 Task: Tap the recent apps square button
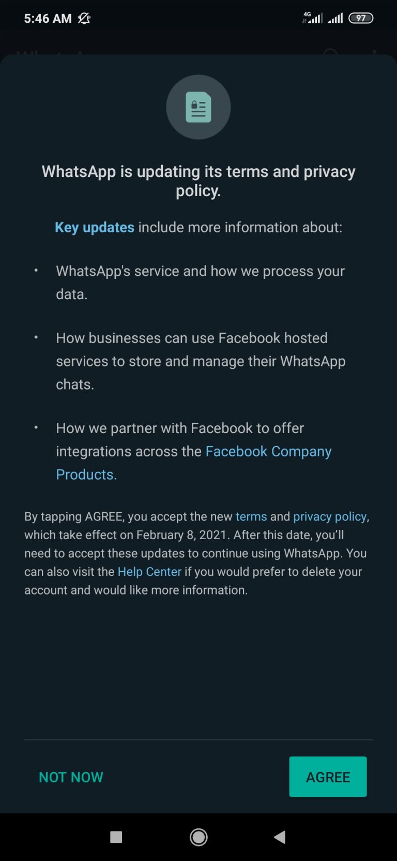pos(116,837)
